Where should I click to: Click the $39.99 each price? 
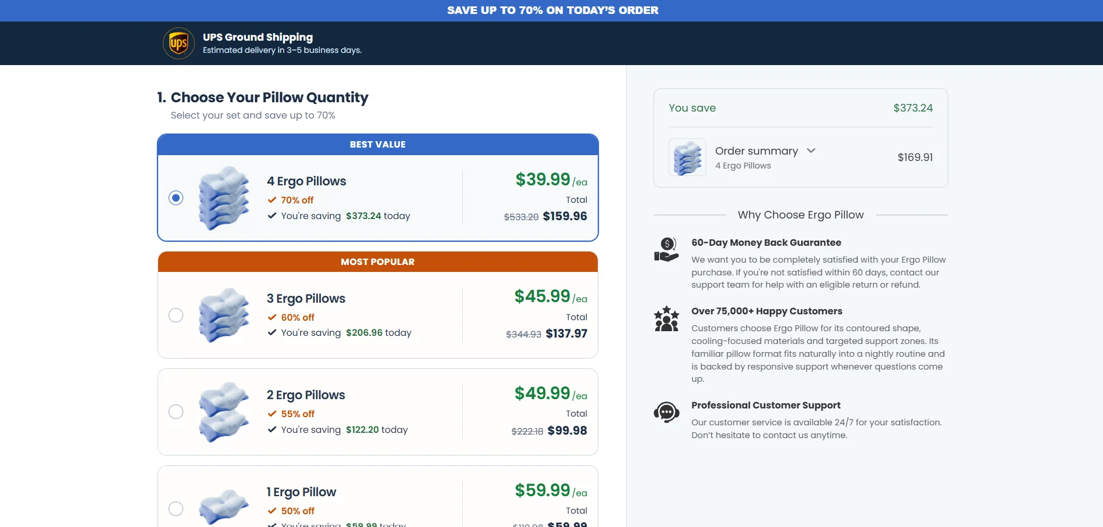[x=551, y=180]
